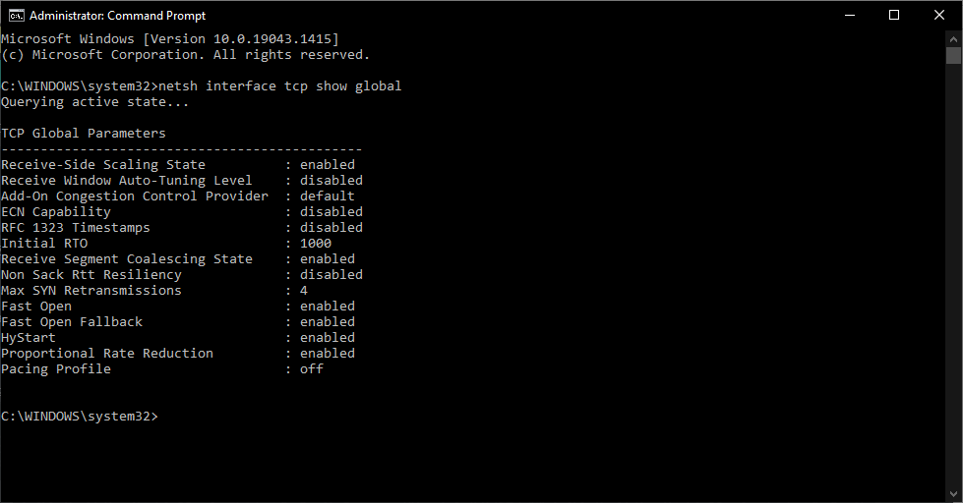This screenshot has width=963, height=503.
Task: Click the Initial RTO value 1000
Action: click(x=316, y=244)
